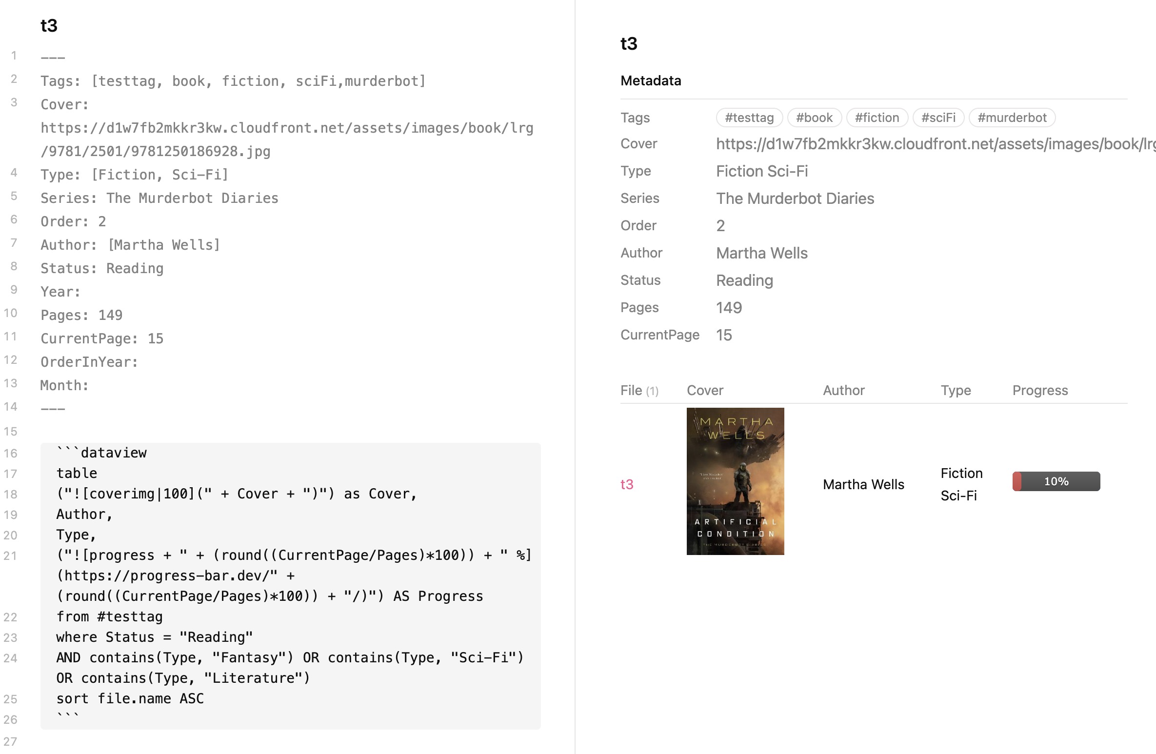Open the t3 file link in table
The width and height of the screenshot is (1156, 754).
(x=627, y=484)
